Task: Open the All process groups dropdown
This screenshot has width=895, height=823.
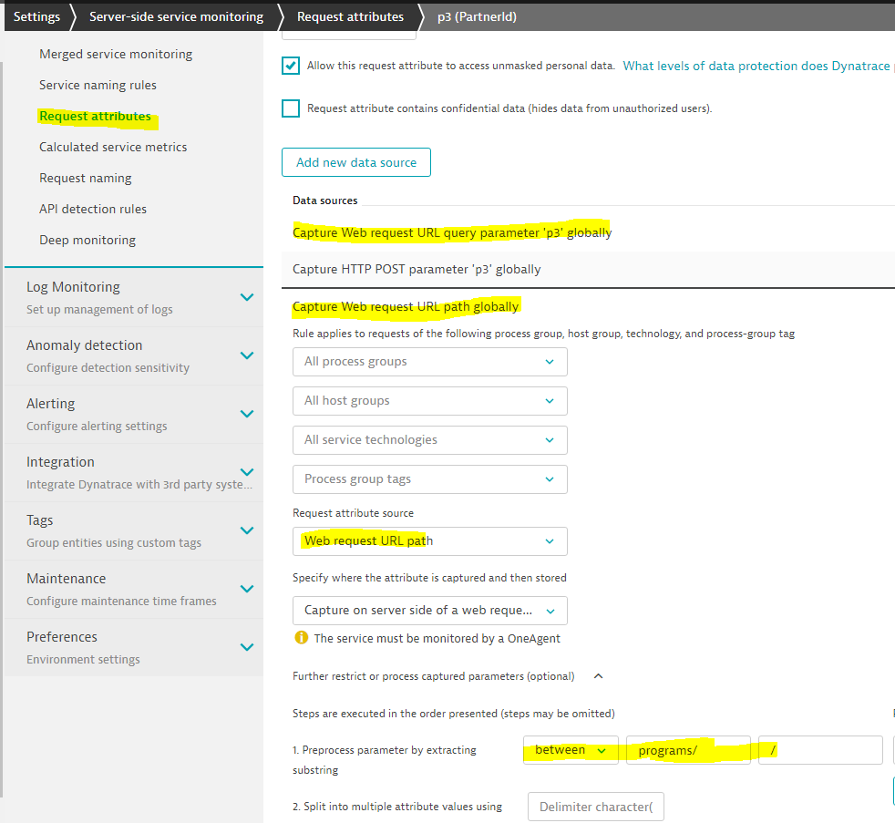Action: point(429,362)
